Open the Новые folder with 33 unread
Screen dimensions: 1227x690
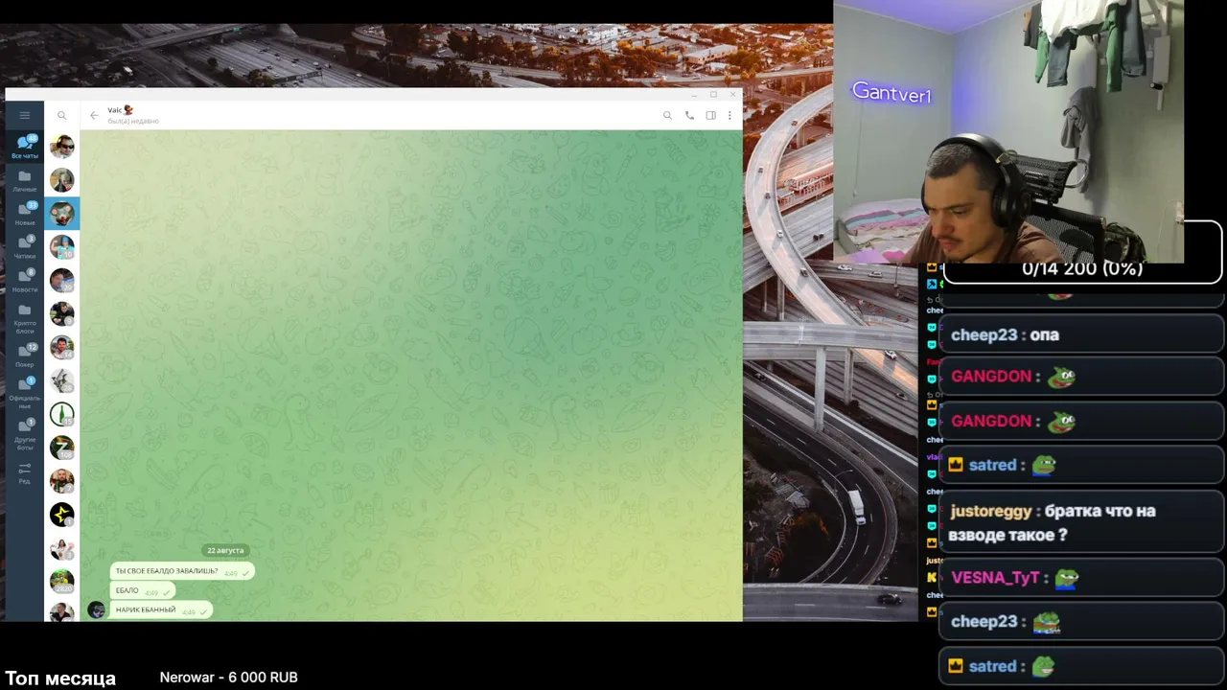tap(25, 215)
